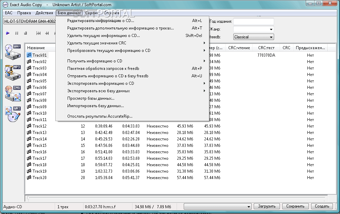This screenshot has height=214, width=340.
Task: Click the 1 трек status bar entry
Action: (x=63, y=207)
